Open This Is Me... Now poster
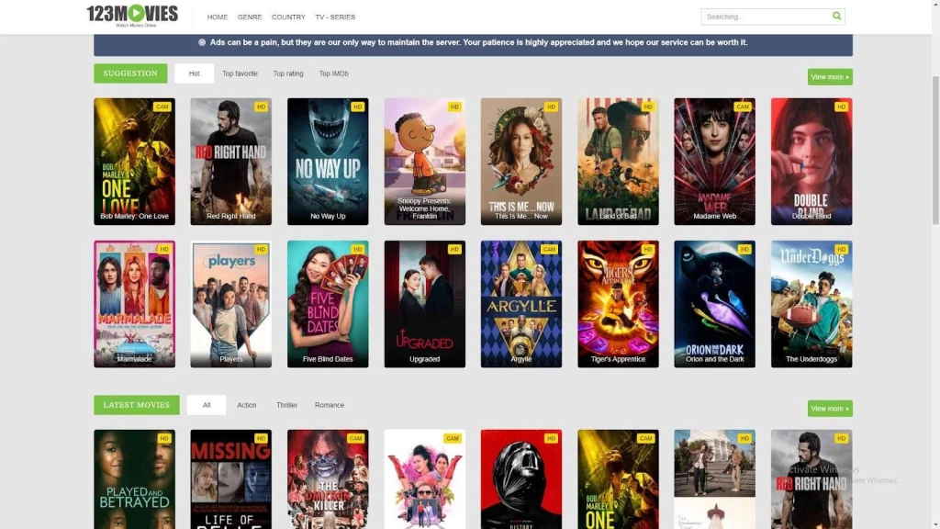 (x=521, y=162)
